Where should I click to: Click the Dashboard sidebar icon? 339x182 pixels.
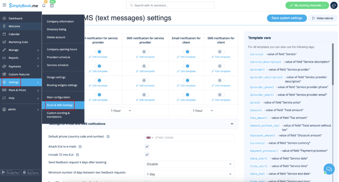(4, 18)
